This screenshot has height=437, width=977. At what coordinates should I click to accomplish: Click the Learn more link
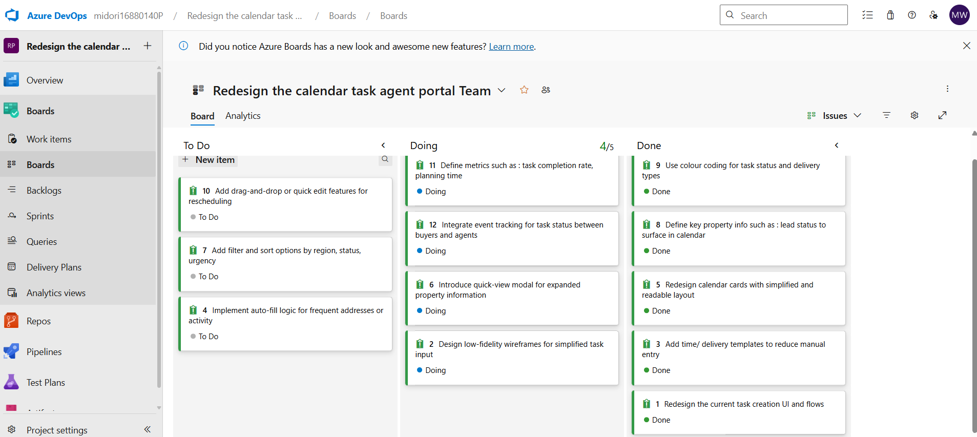(x=511, y=47)
